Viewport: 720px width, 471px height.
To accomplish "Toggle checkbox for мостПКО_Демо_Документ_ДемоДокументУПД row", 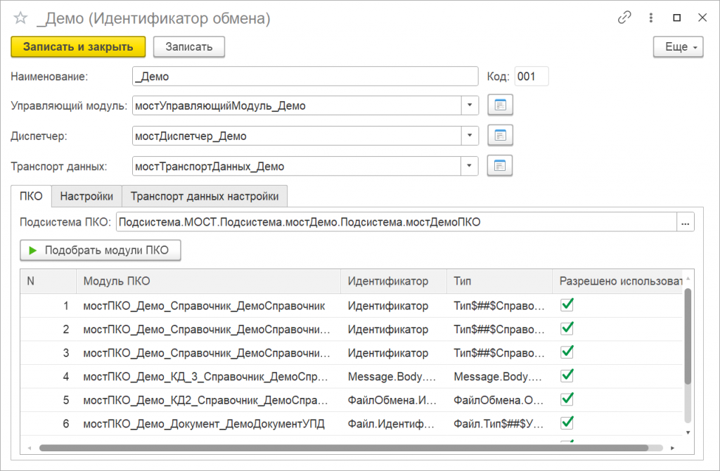I will coord(567,422).
